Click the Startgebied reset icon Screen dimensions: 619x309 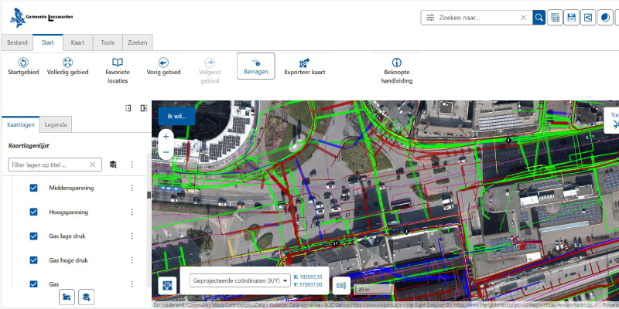tap(23, 63)
